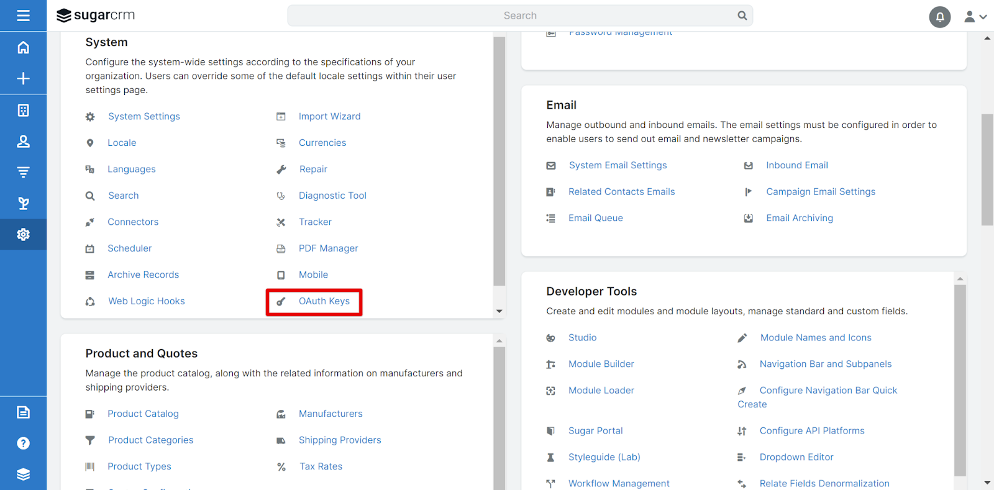Open Module Names and Icons link
The image size is (994, 490).
816,338
